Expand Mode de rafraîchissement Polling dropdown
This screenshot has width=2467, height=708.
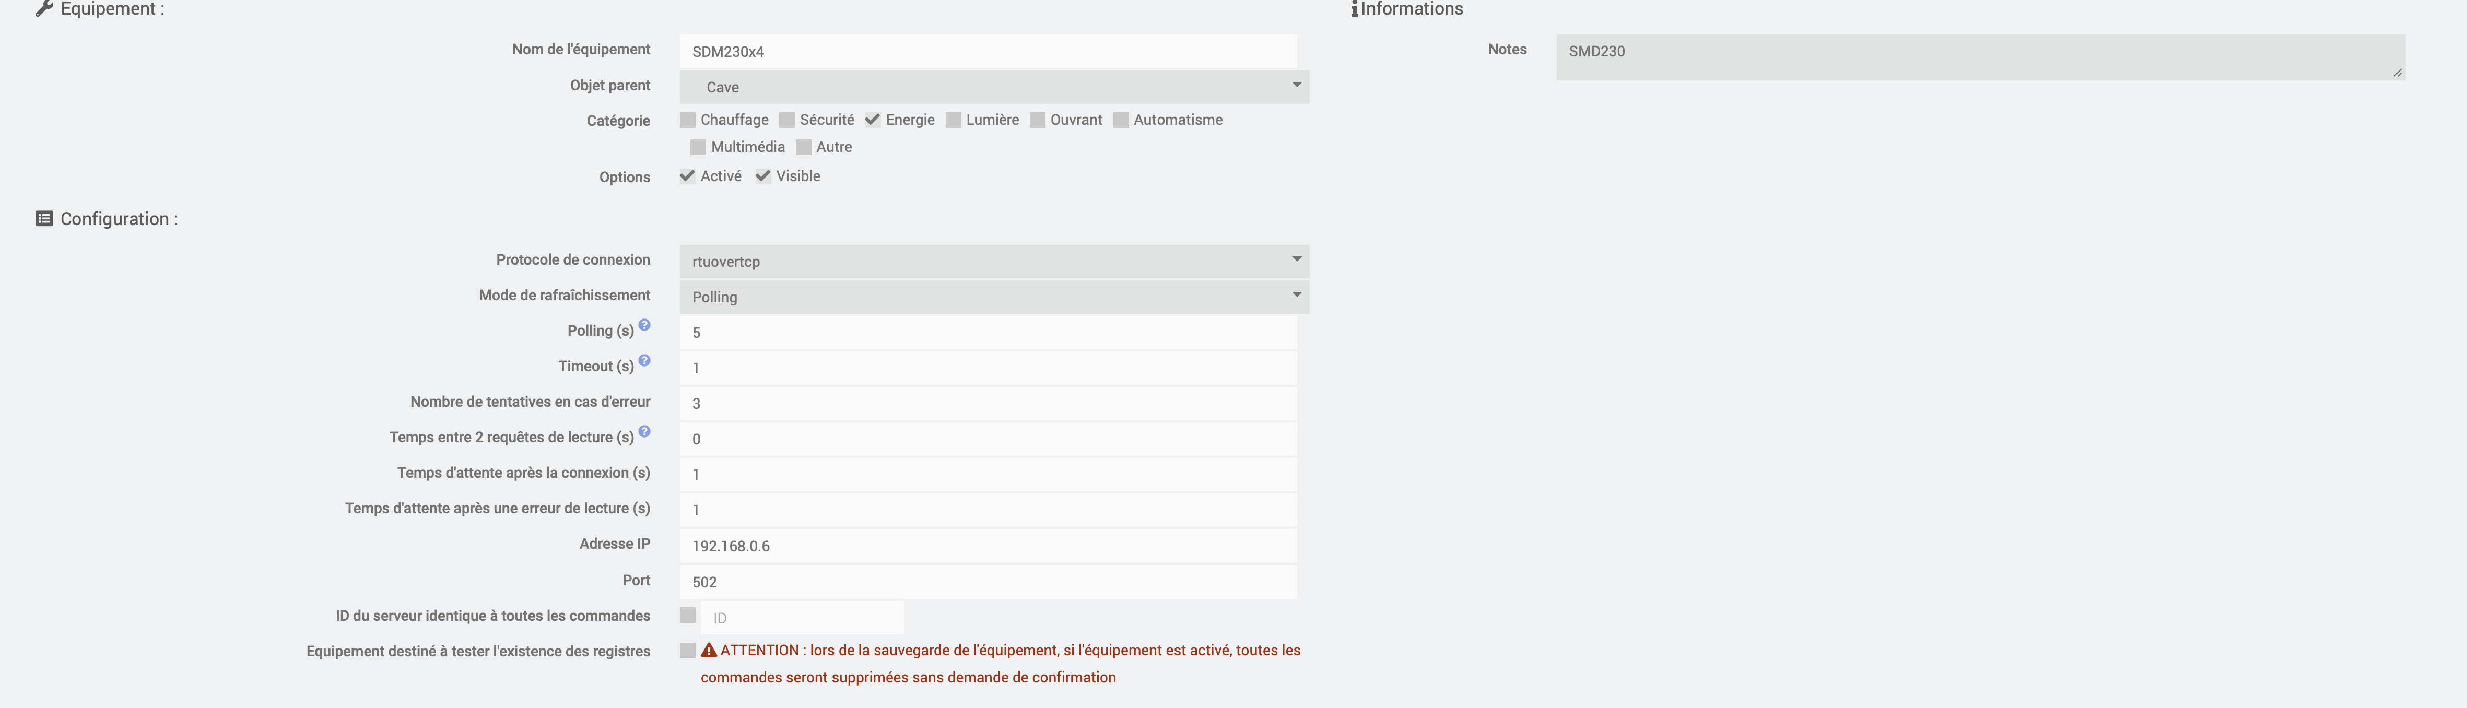(x=993, y=297)
